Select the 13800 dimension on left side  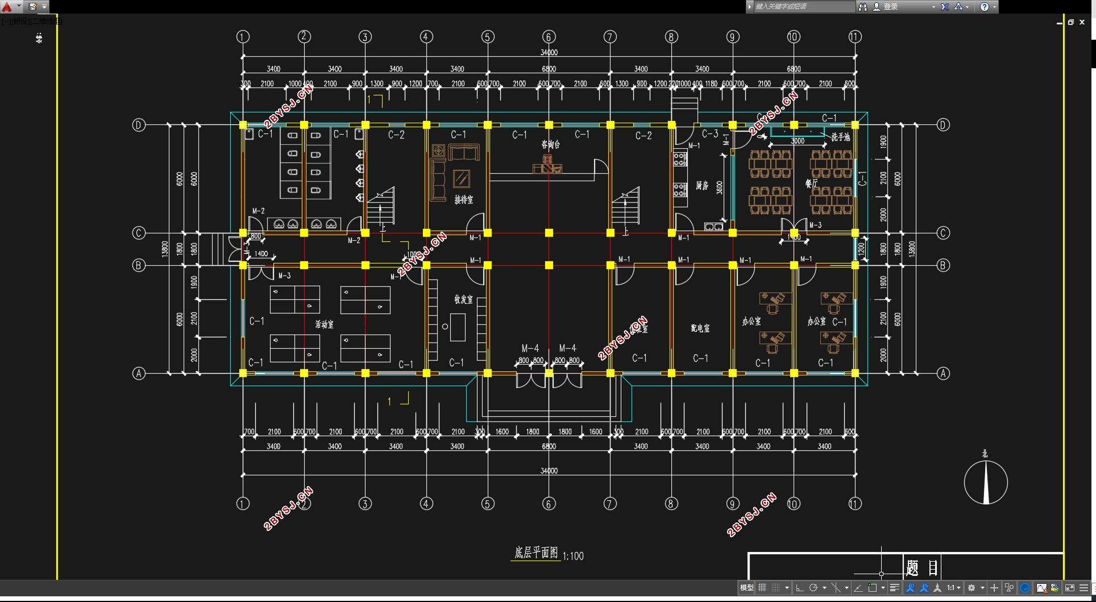165,249
